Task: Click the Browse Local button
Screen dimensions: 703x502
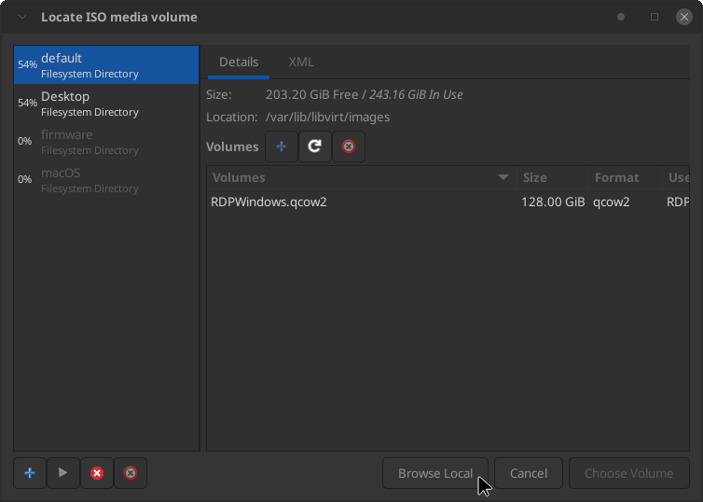Action: 435,473
